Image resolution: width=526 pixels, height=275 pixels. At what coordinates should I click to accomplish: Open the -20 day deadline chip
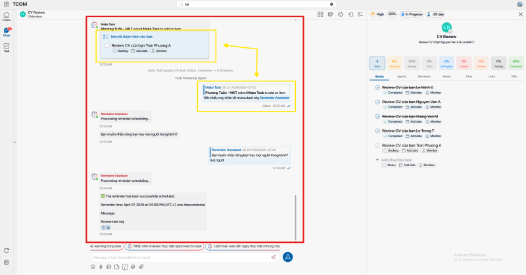click(x=435, y=14)
